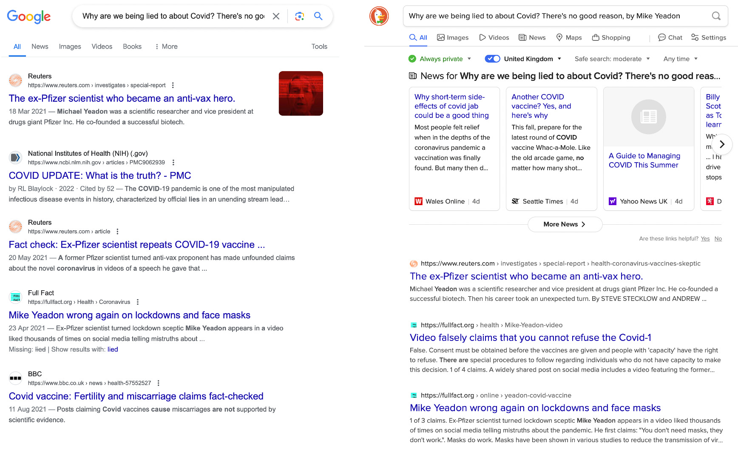Switch to DuckDuckGo News tab
Screen dimensions: 738x452
coord(532,37)
